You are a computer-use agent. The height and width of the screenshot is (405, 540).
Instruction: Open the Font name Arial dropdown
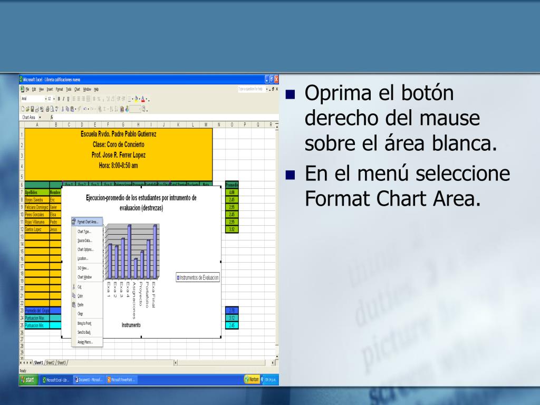(46, 99)
